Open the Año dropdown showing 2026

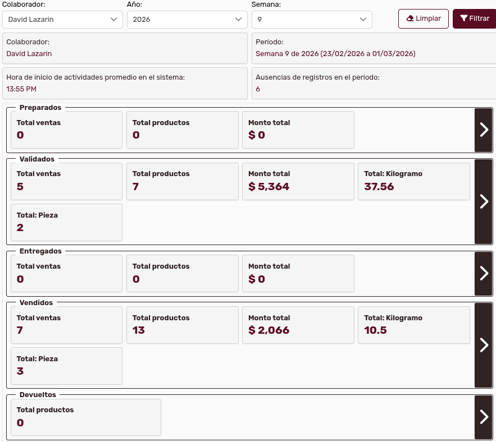(x=187, y=20)
